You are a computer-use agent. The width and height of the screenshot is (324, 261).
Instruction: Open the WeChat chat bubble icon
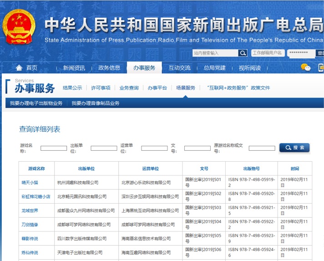coord(306,67)
